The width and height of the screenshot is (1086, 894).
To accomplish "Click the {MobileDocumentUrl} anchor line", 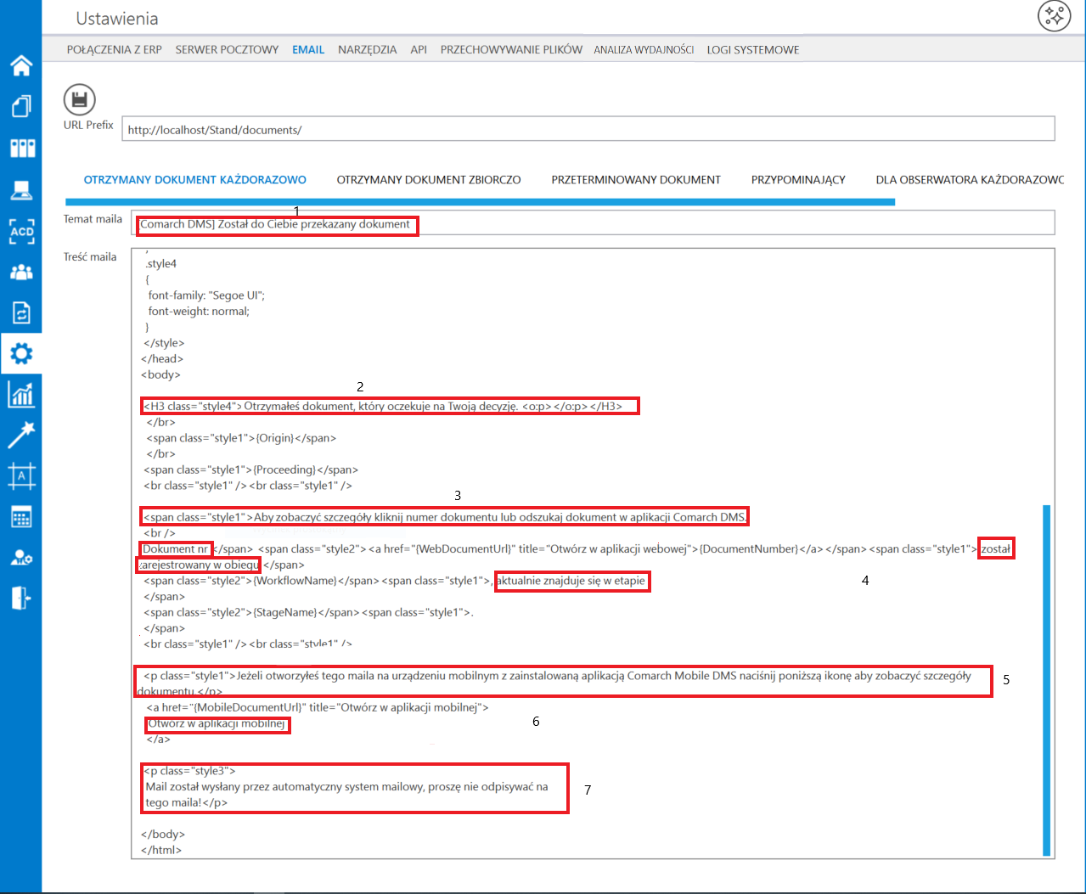I will click(x=318, y=707).
